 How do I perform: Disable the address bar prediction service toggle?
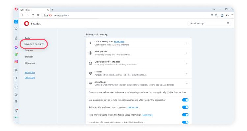click(x=185, y=100)
